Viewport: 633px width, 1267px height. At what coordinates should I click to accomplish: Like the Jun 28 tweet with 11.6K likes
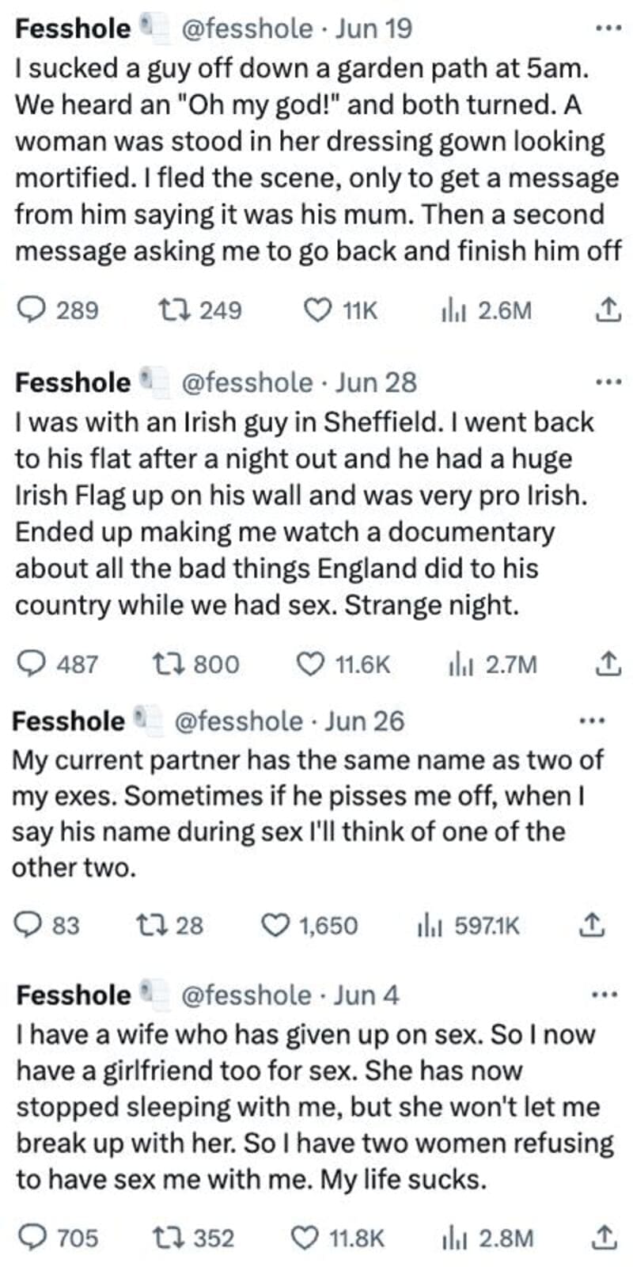click(x=309, y=664)
